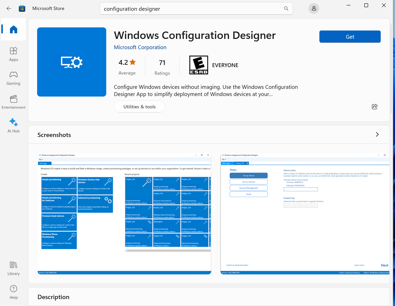
Task: Open the Apps section
Action: point(14,54)
